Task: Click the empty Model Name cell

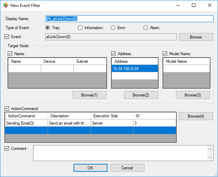Action: pos(186,68)
